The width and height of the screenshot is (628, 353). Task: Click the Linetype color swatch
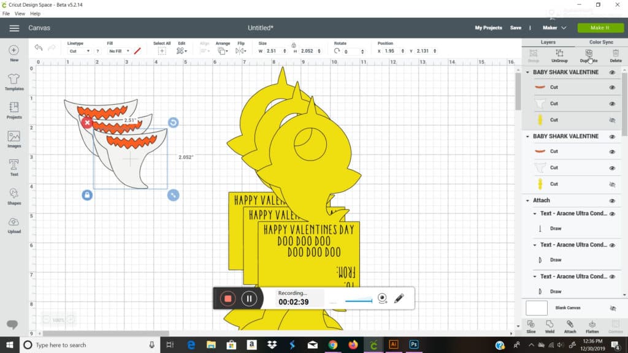(137, 51)
